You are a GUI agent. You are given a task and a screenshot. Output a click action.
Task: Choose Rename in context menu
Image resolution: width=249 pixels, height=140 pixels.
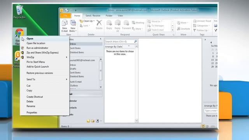pyautogui.click(x=45, y=106)
